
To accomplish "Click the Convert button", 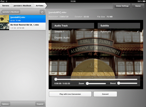I will [105, 94].
